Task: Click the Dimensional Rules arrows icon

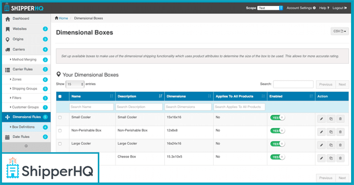Action: (7, 117)
